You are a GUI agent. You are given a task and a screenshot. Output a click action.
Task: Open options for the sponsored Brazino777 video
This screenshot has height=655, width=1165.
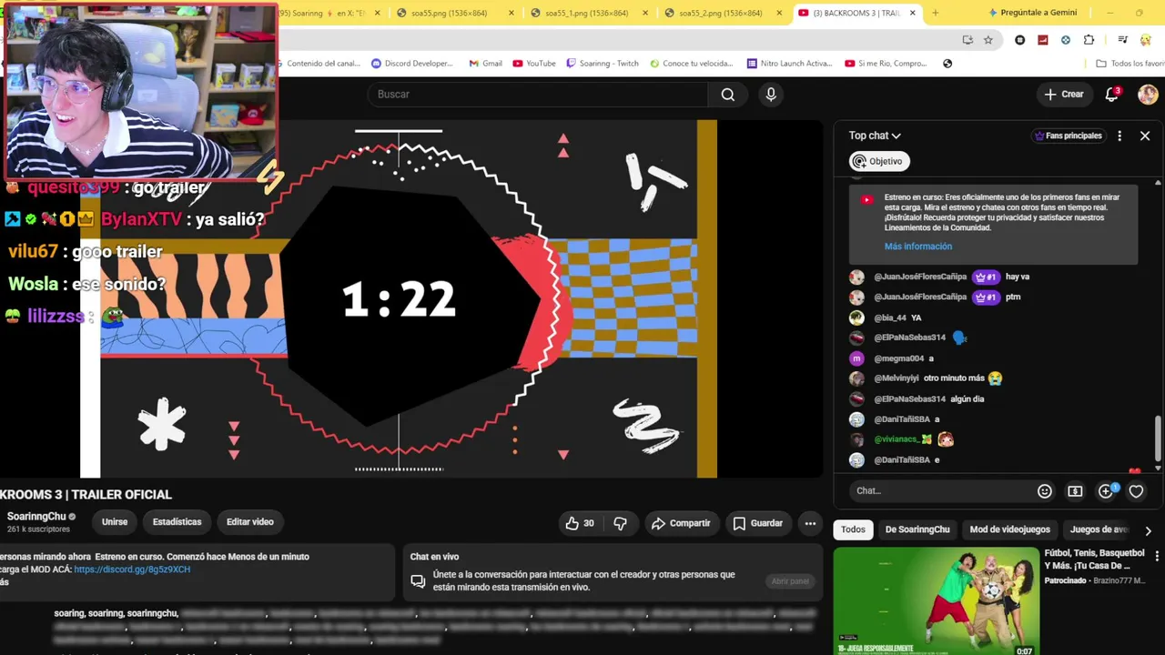click(1158, 556)
